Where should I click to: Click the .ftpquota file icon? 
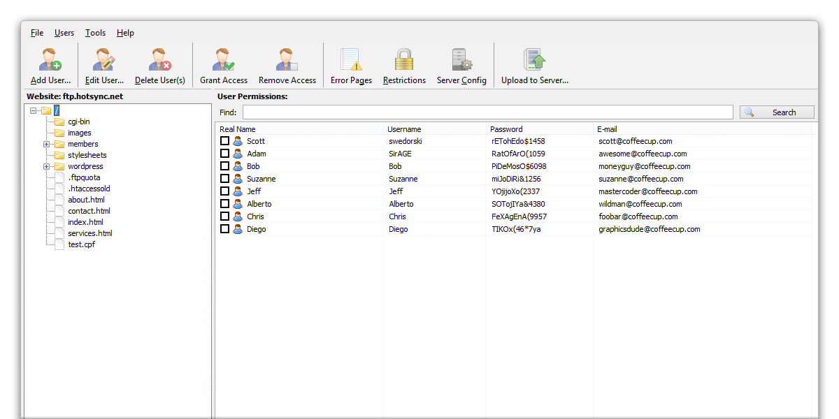pyautogui.click(x=59, y=177)
